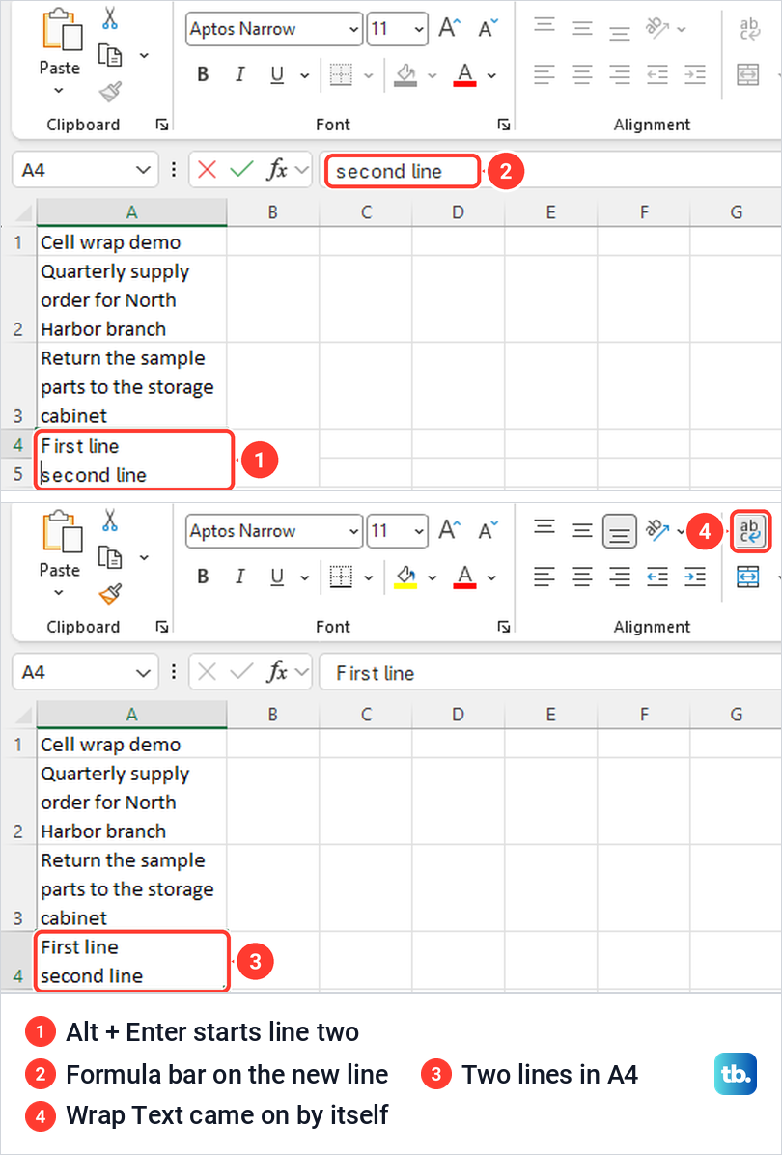782x1155 pixels.
Task: Toggle Italic in upper ribbon
Action: tap(239, 74)
